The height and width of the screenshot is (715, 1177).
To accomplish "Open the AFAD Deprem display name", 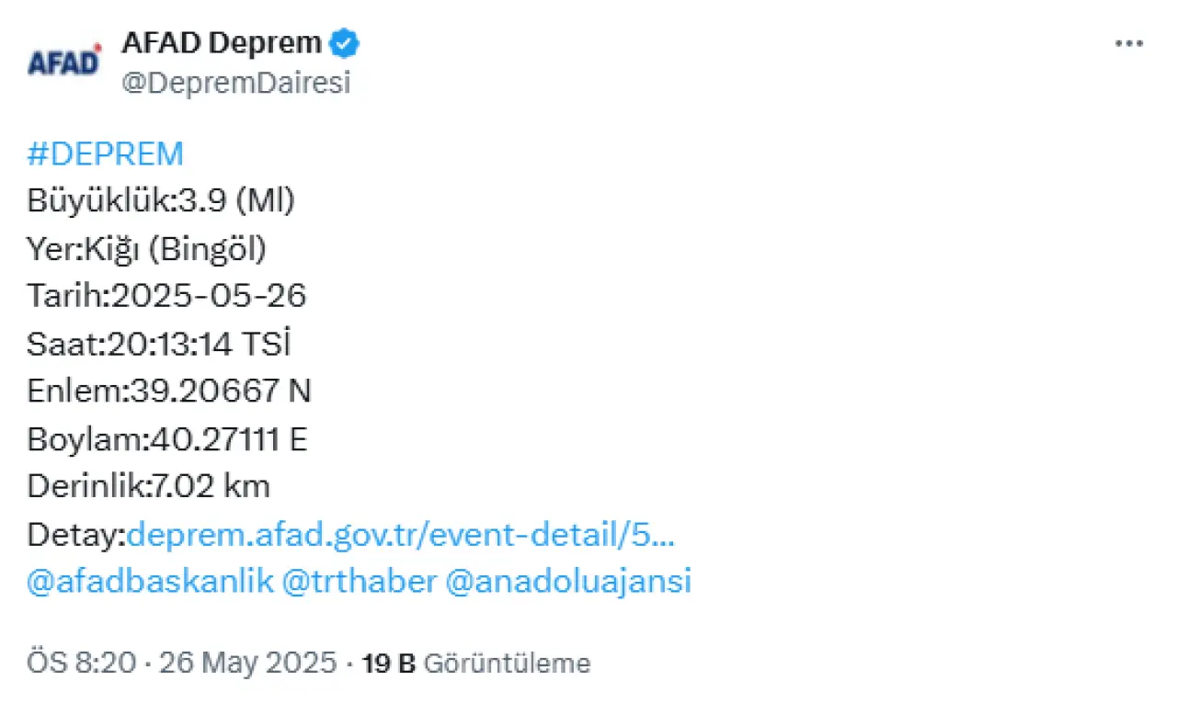I will coord(222,42).
